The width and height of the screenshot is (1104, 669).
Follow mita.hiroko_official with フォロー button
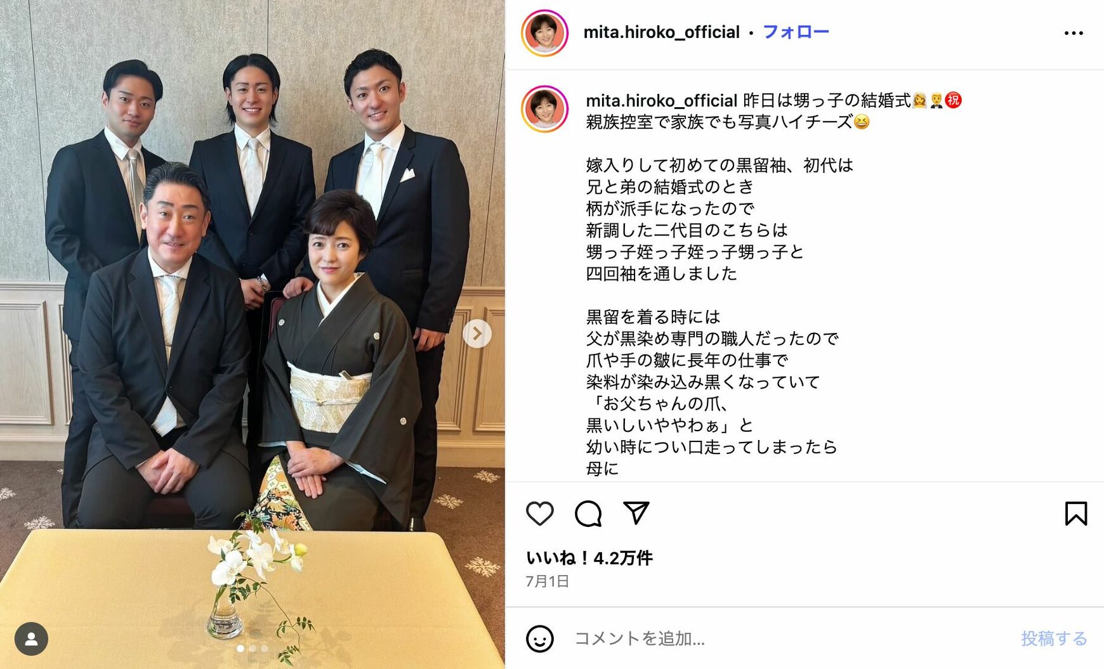click(796, 32)
